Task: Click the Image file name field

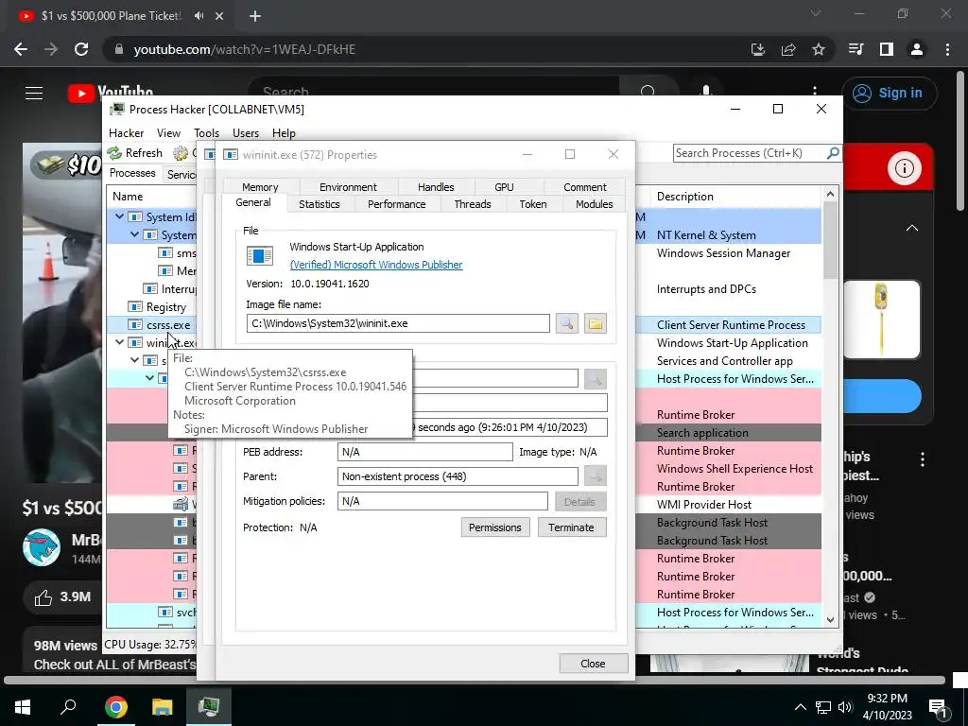Action: click(x=398, y=323)
